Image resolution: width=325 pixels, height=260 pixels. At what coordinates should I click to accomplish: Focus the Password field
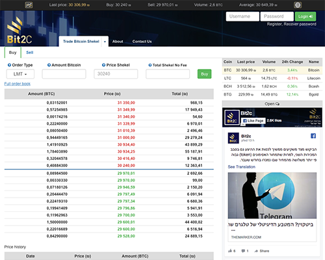[277, 16]
